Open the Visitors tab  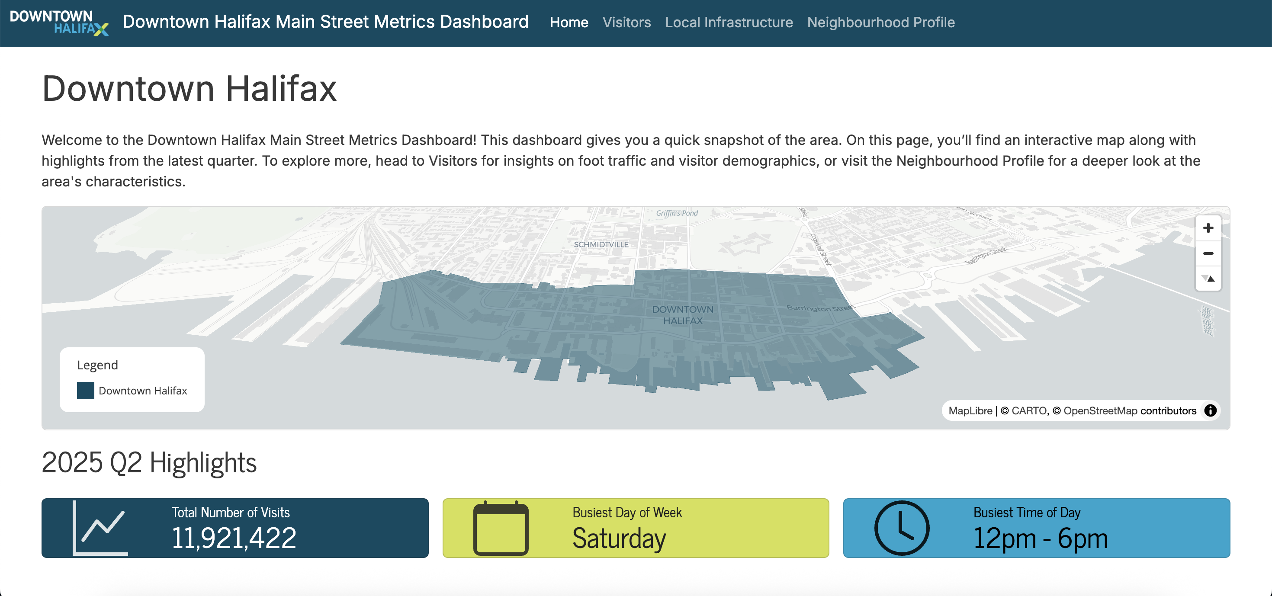[x=626, y=22]
